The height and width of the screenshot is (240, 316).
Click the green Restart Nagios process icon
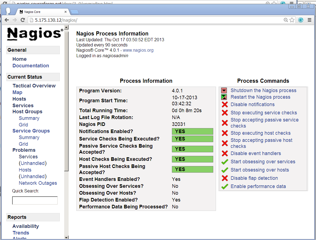[224, 97]
